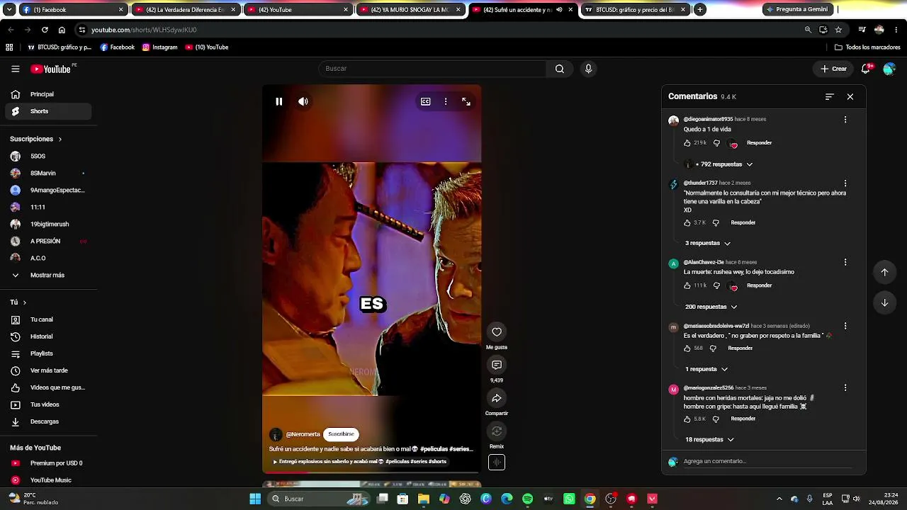Mute the Short's volume

point(303,101)
